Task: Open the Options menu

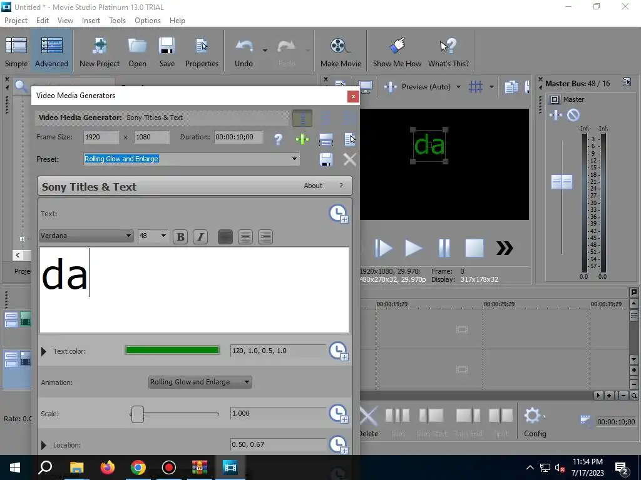Action: (148, 21)
